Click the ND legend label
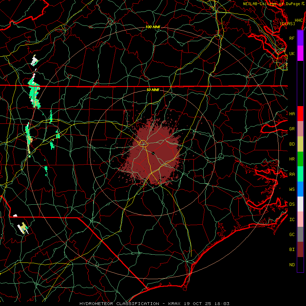 tap(292, 265)
